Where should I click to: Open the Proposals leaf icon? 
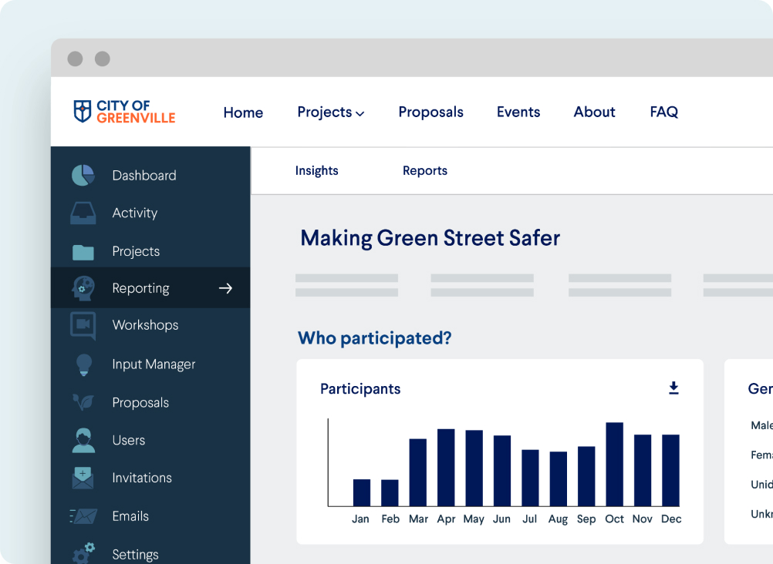coord(83,402)
